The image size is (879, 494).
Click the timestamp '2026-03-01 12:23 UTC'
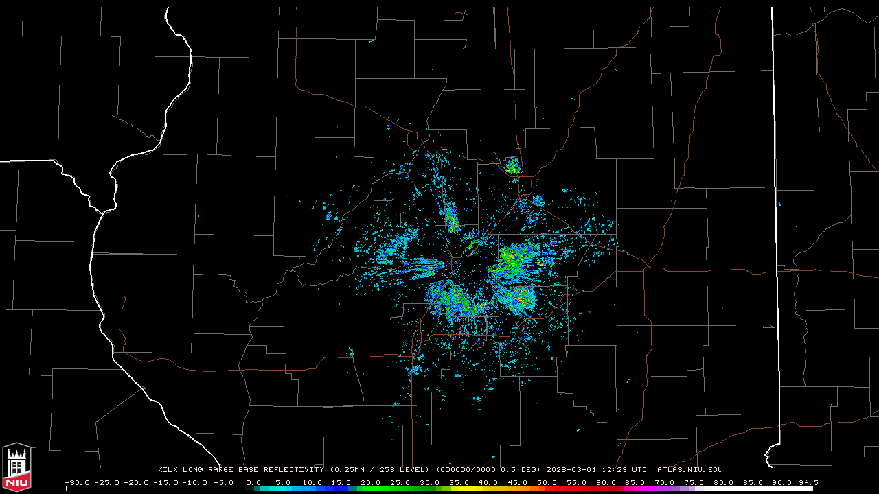(597, 470)
